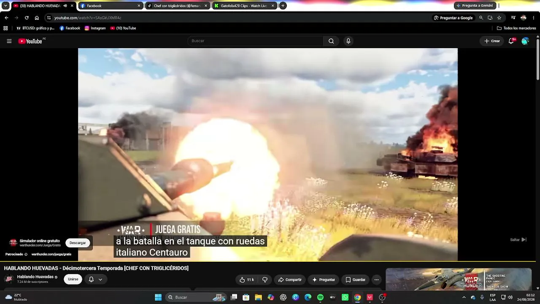540x304 pixels.
Task: Click the Crear button
Action: pos(492,41)
